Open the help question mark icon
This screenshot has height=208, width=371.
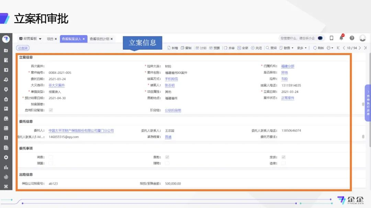(352, 38)
